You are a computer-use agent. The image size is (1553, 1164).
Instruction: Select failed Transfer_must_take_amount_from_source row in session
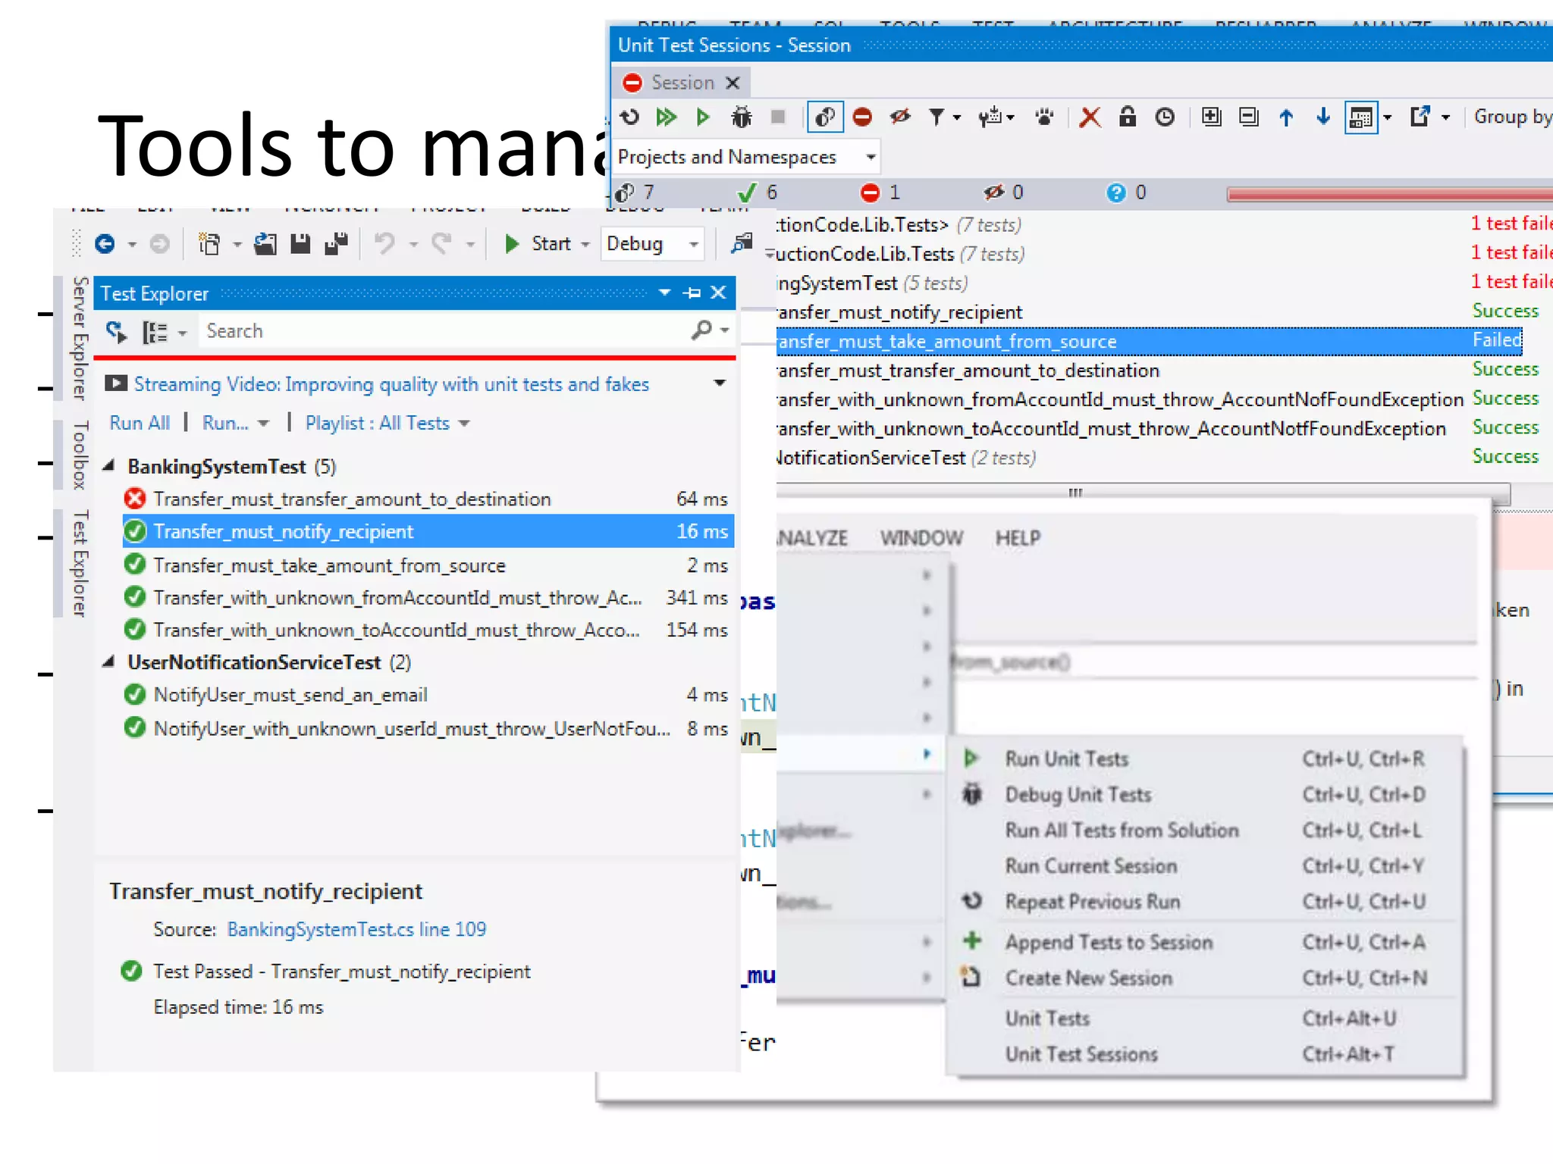(x=1149, y=342)
